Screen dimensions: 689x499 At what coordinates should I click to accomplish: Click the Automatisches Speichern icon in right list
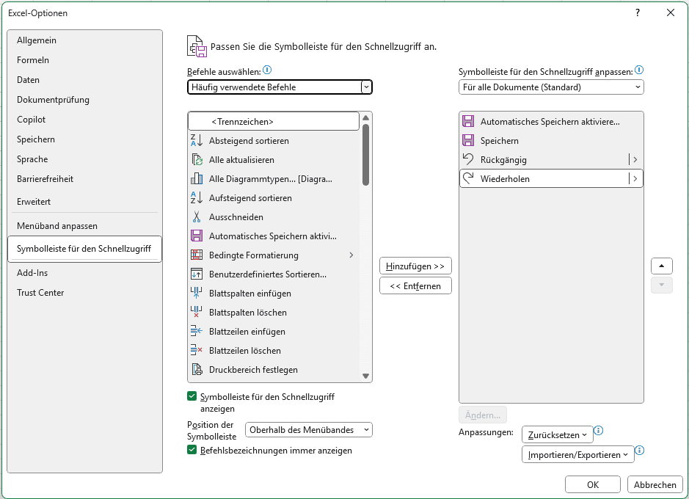pos(468,122)
